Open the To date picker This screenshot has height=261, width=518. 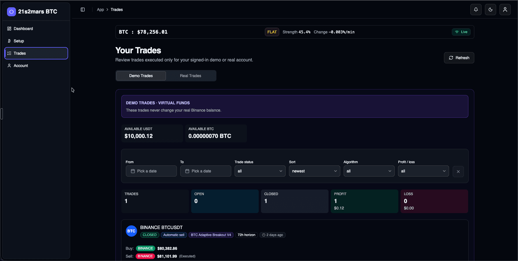click(205, 171)
